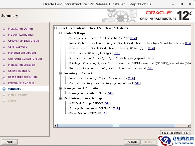The height and width of the screenshot is (146, 195).
Task: Go to the Prerequisite Checks step
Action: tap(21, 83)
